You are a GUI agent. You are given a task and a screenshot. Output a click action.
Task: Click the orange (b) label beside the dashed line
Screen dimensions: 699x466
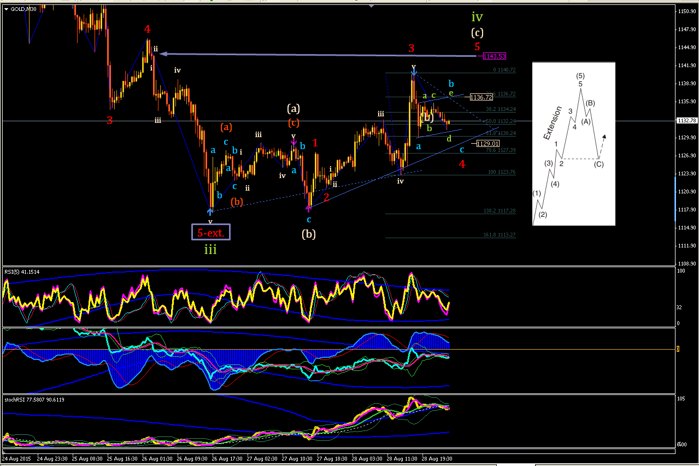click(x=237, y=202)
